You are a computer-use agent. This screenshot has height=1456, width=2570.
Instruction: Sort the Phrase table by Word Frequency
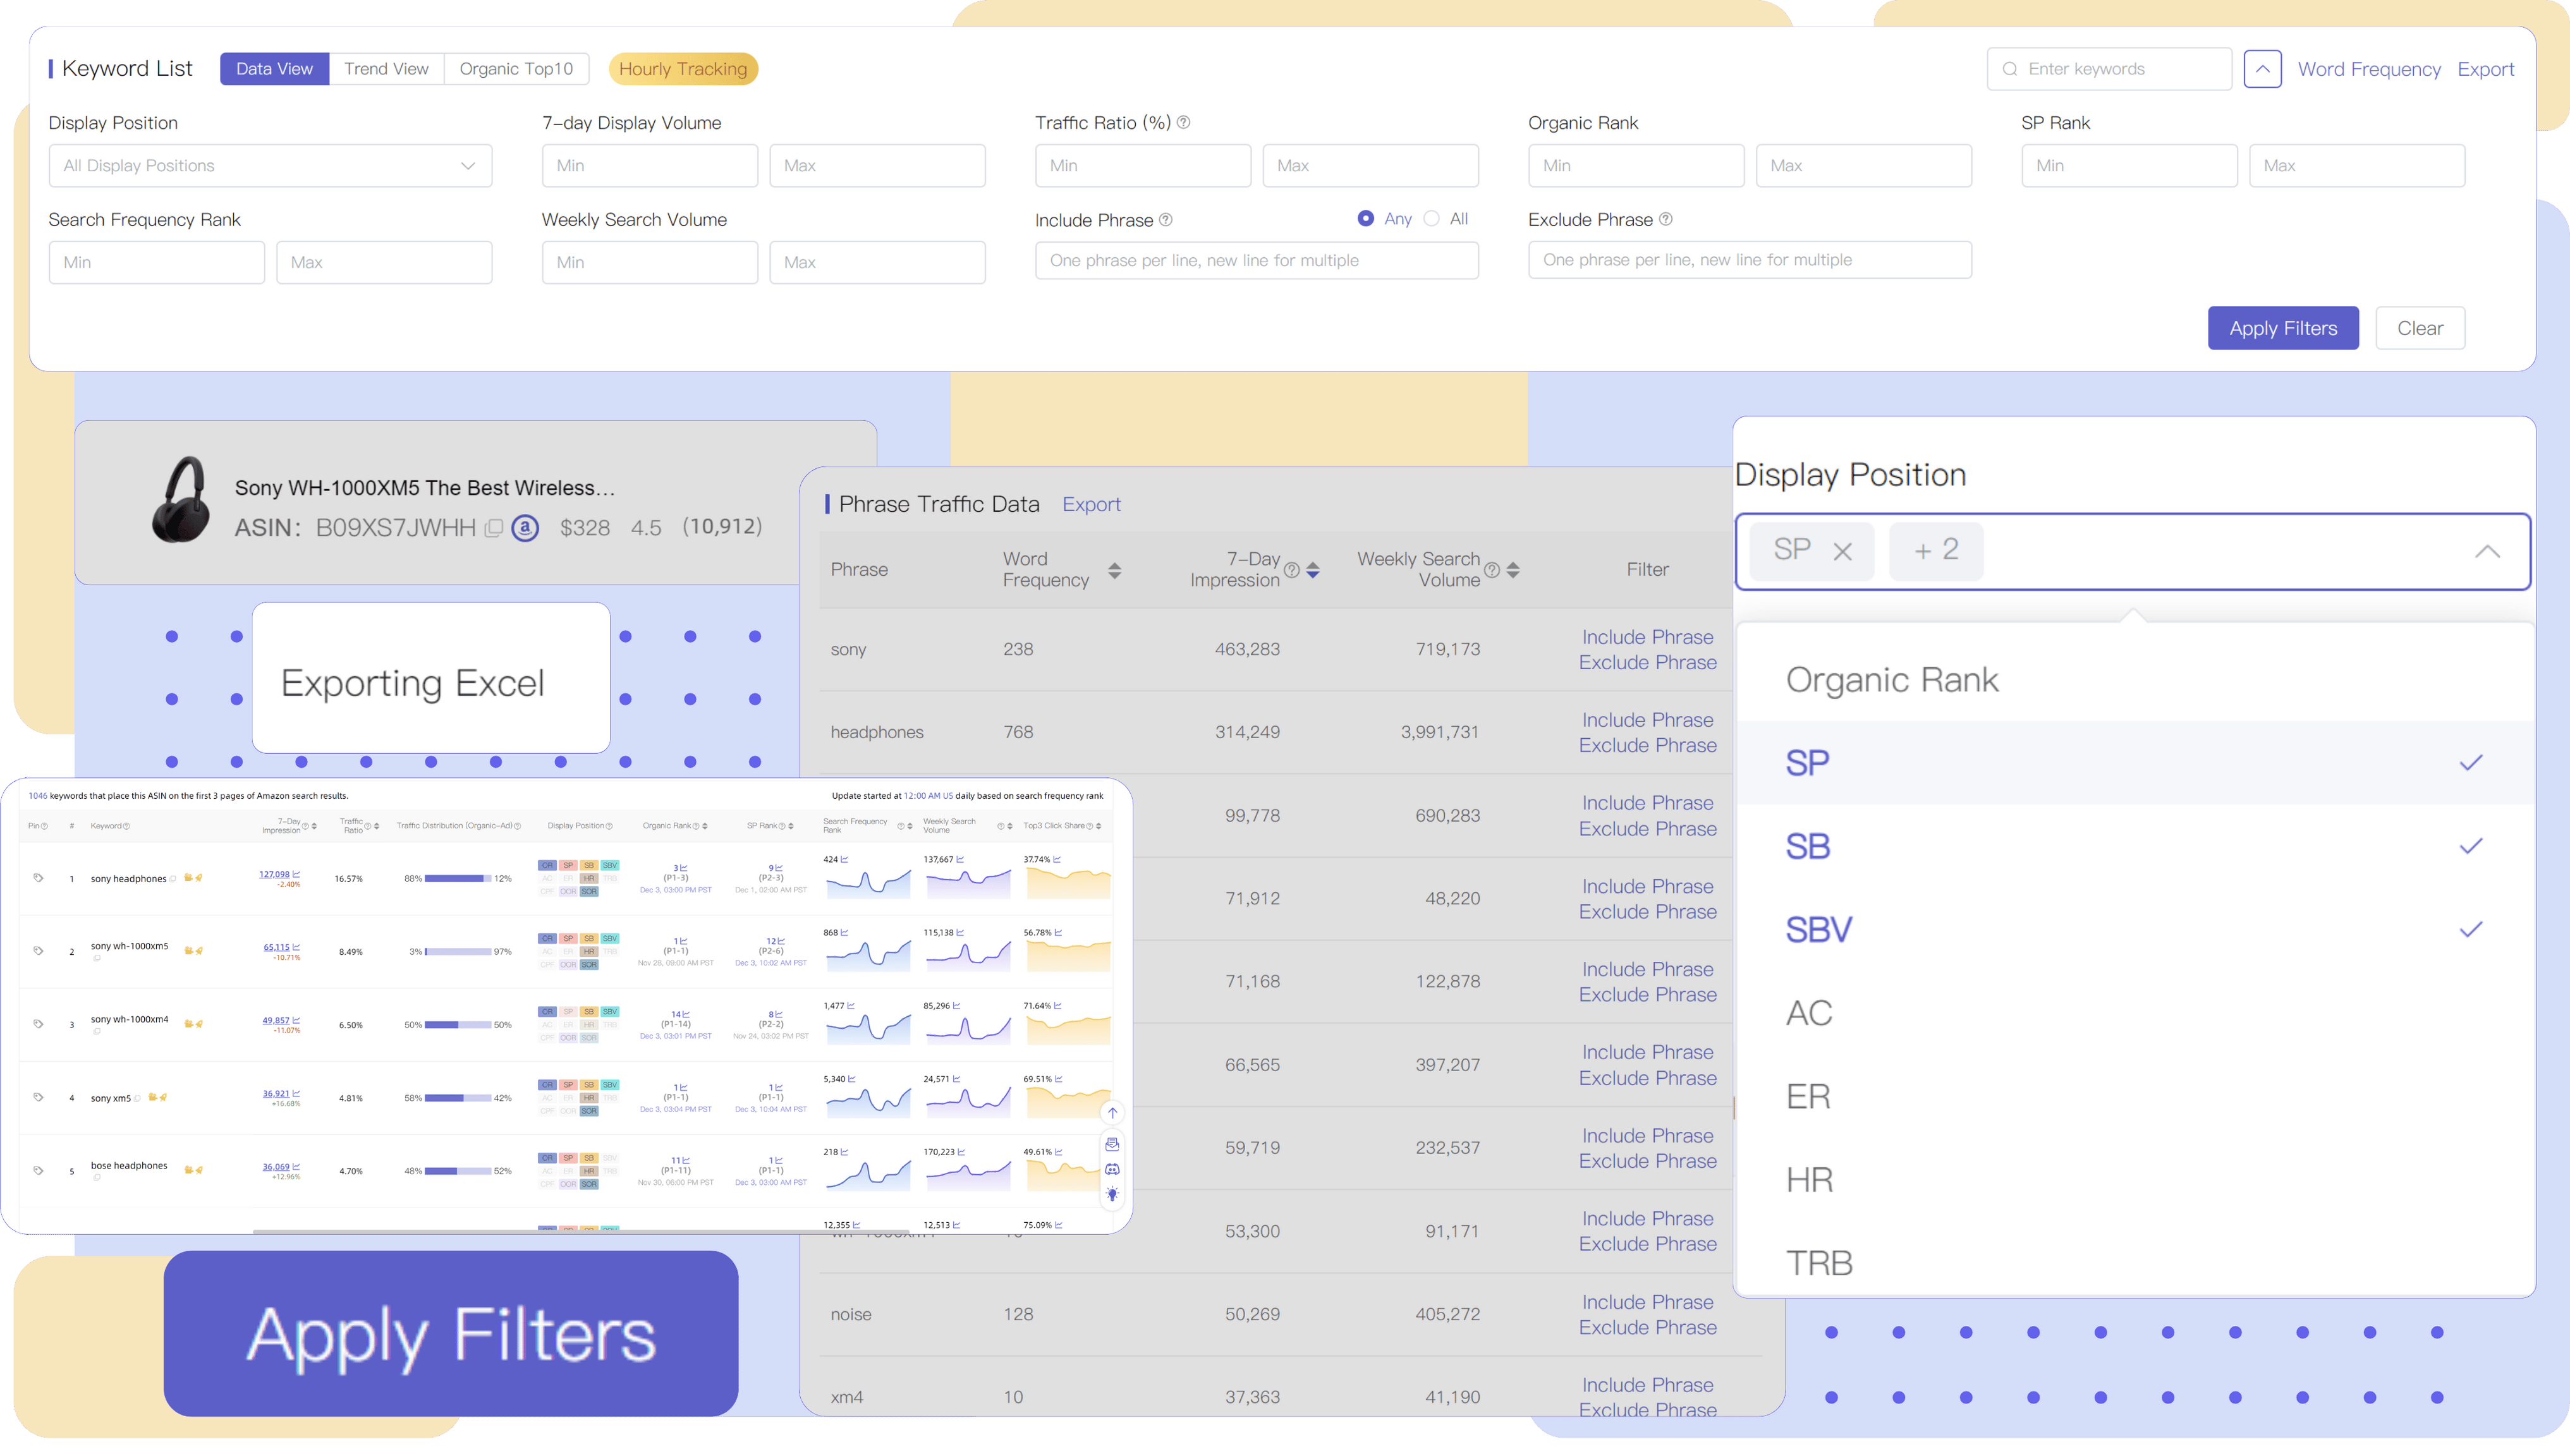point(1114,570)
